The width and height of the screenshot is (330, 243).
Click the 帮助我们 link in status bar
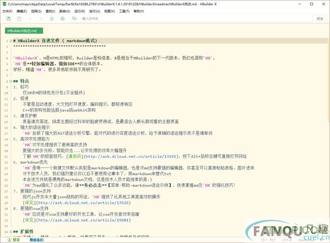click(x=37, y=239)
